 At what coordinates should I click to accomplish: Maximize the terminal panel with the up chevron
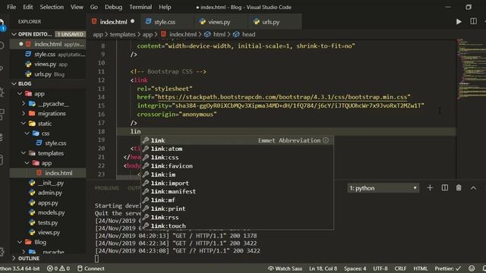click(x=473, y=188)
